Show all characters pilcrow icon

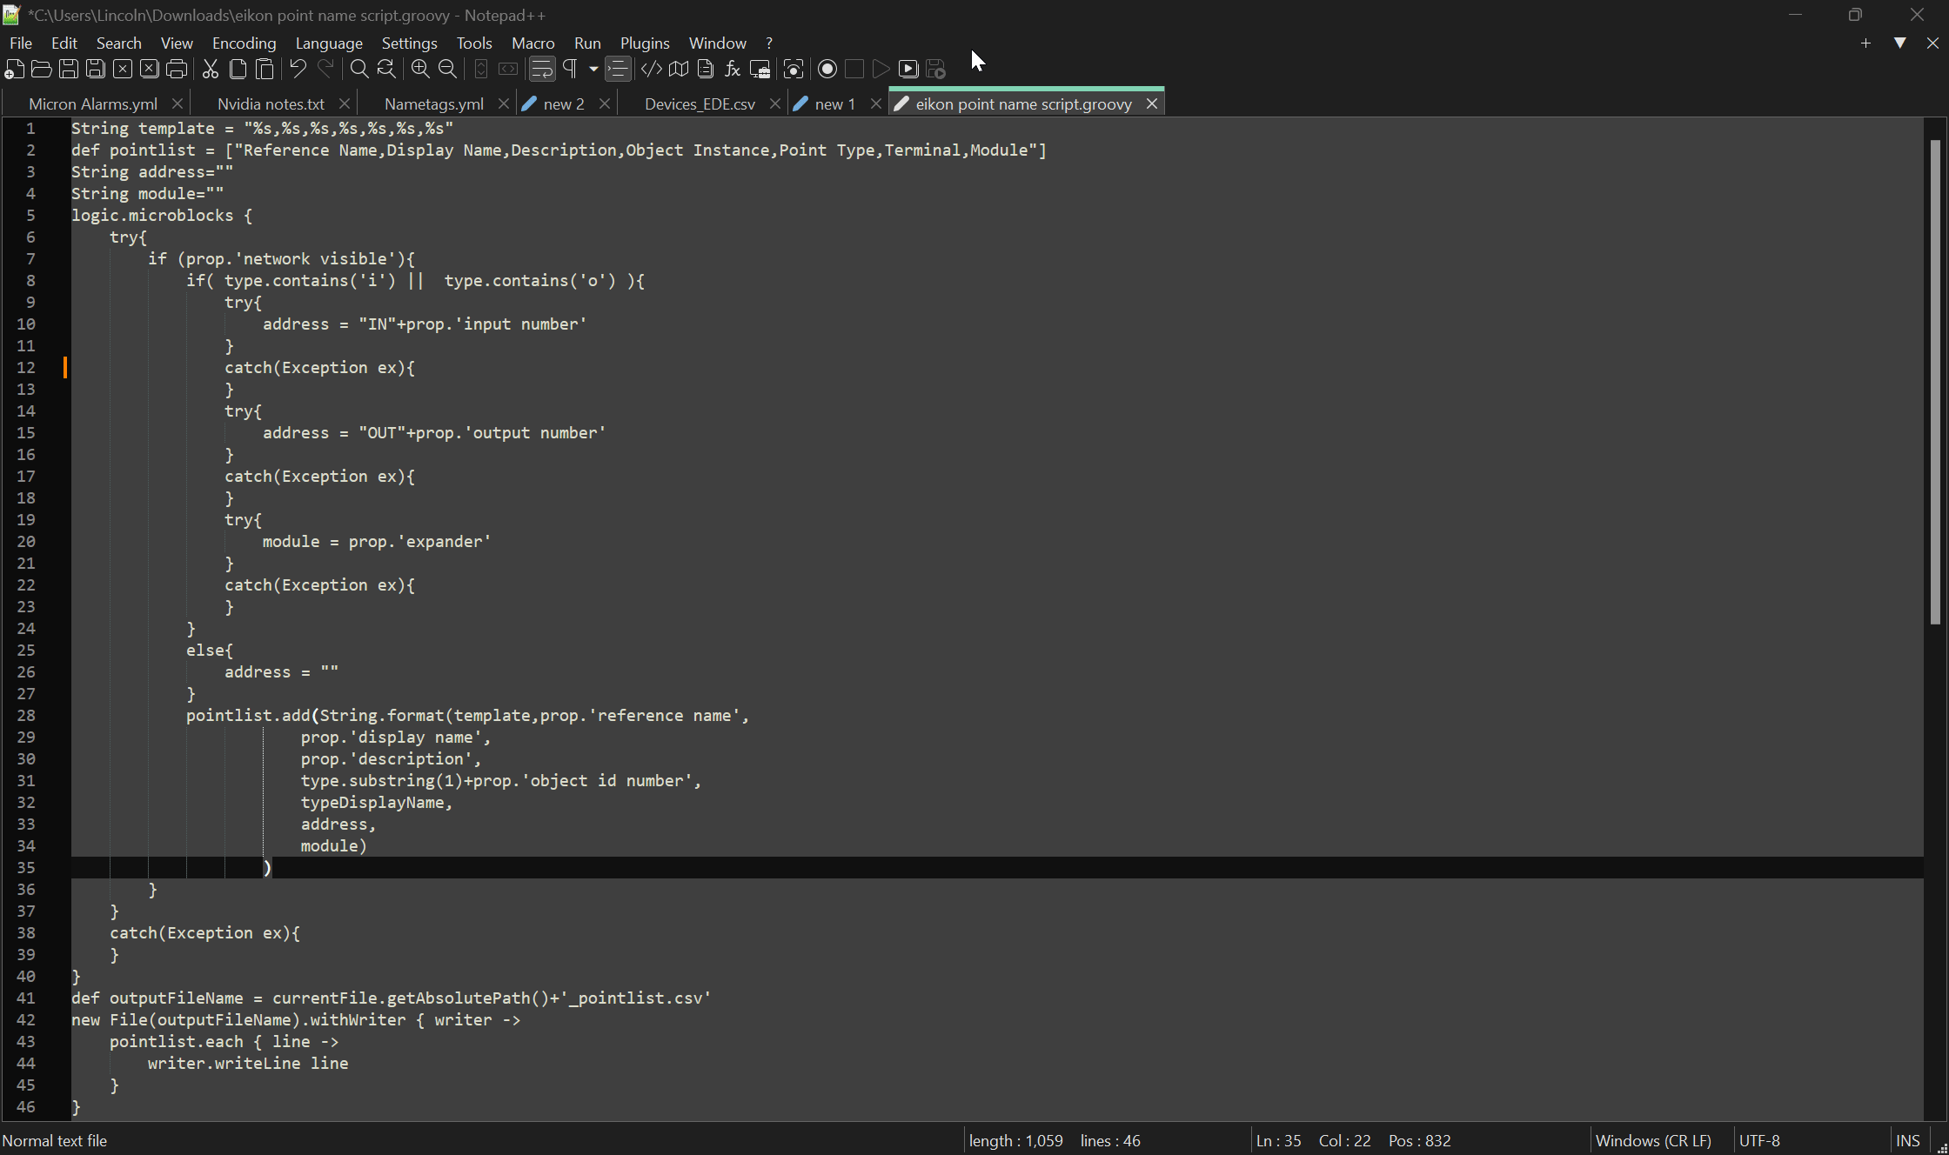[x=571, y=69]
